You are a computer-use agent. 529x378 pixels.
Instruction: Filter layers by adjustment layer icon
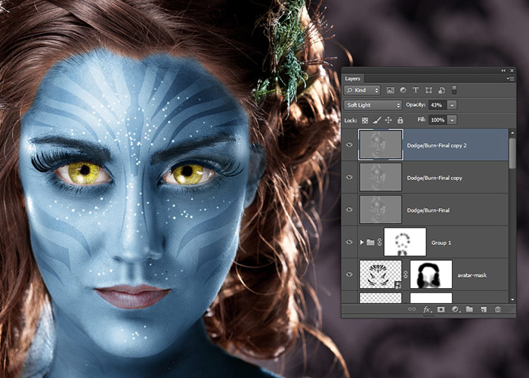click(403, 90)
